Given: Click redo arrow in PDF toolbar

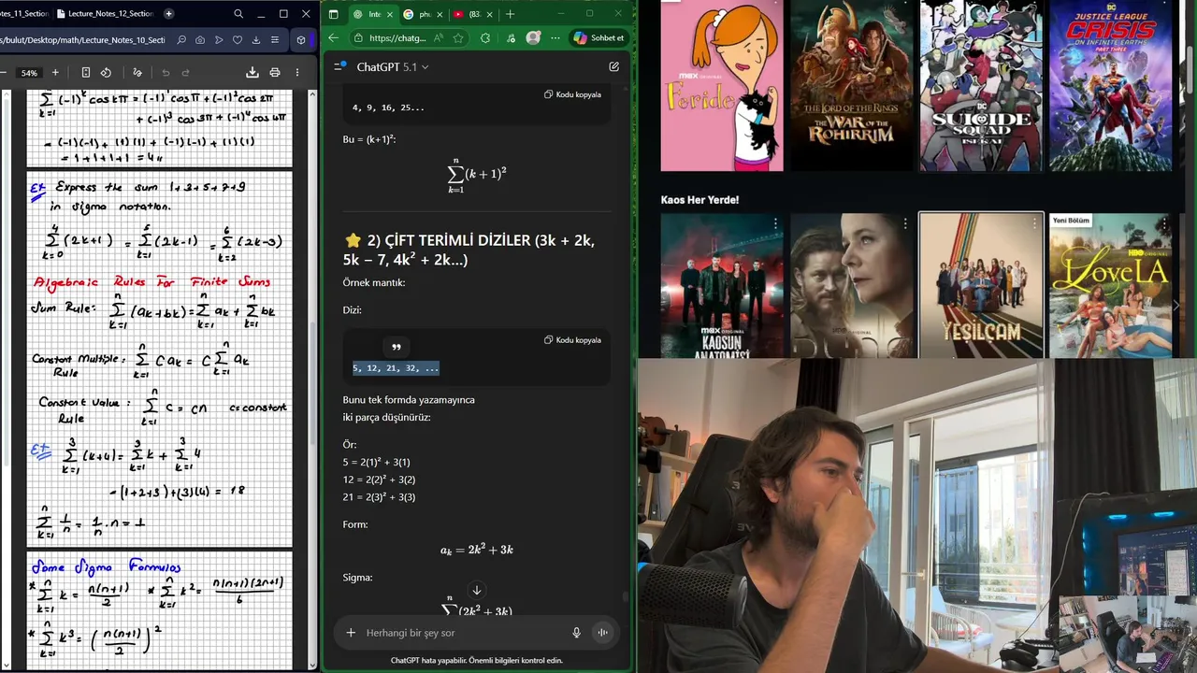Looking at the screenshot, I should pos(185,72).
